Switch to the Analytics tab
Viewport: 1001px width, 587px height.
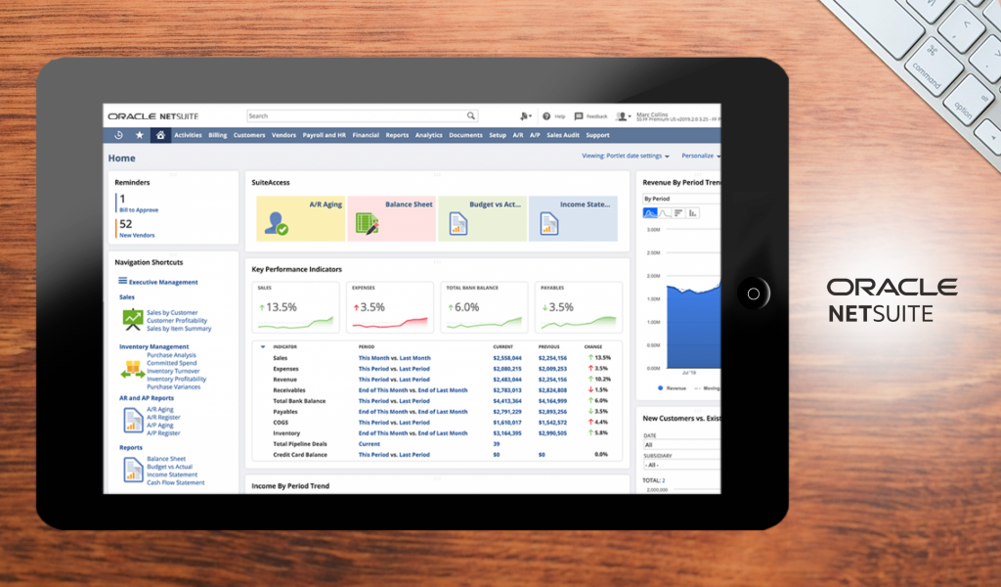point(428,135)
